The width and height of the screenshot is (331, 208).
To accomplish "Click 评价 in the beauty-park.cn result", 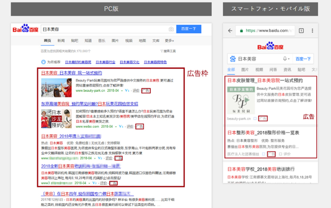I will tap(136, 90).
